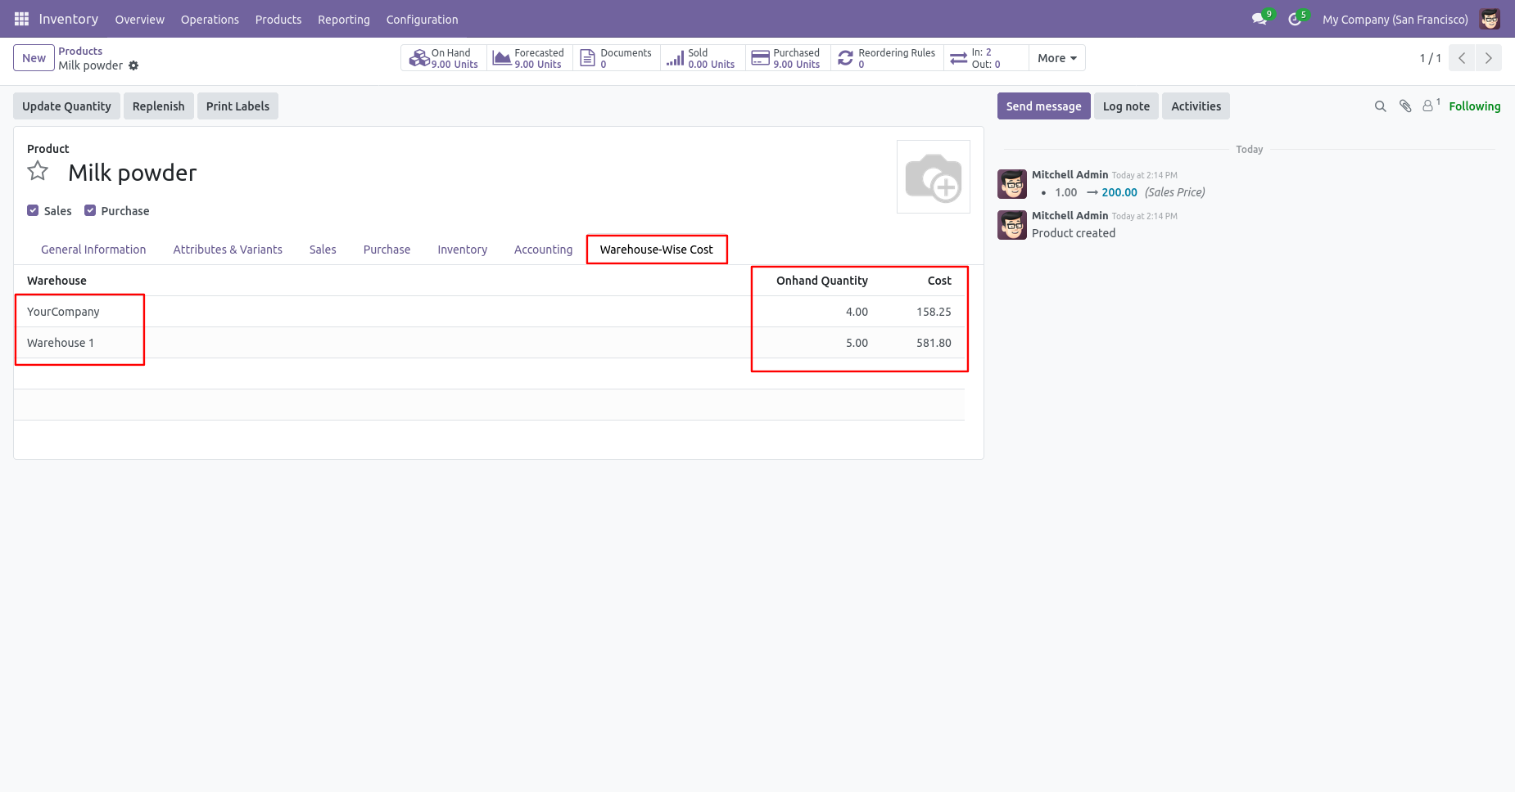
Task: Expand the More dropdown
Action: [1057, 58]
